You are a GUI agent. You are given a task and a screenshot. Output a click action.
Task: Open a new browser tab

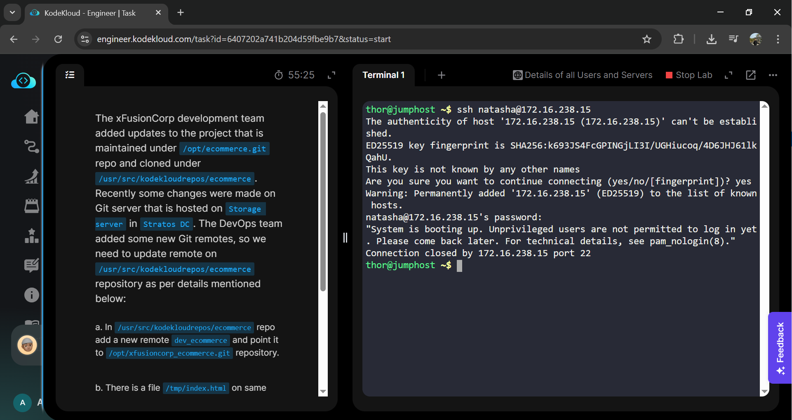tap(181, 13)
